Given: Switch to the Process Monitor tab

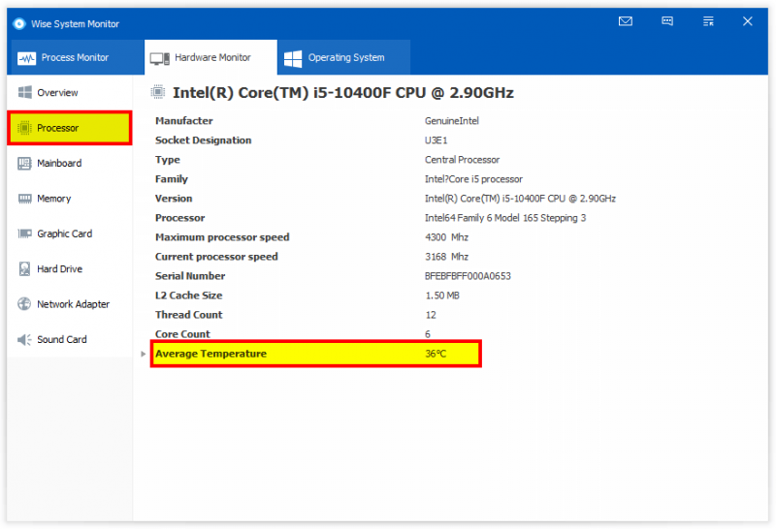Looking at the screenshot, I should (x=76, y=57).
